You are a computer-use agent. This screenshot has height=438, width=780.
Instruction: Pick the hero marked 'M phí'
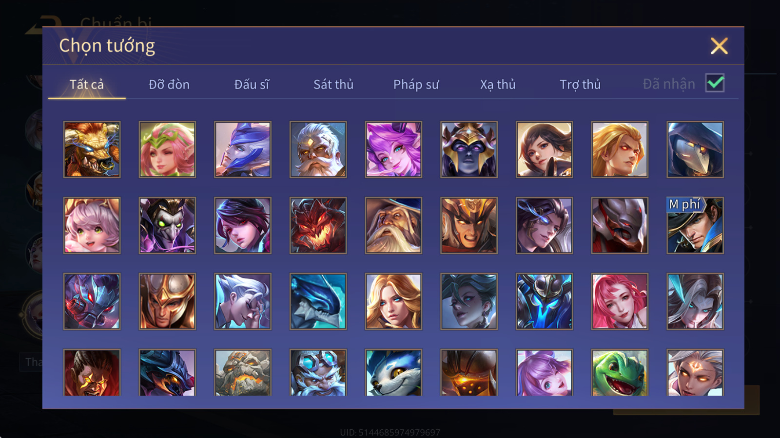tap(695, 225)
